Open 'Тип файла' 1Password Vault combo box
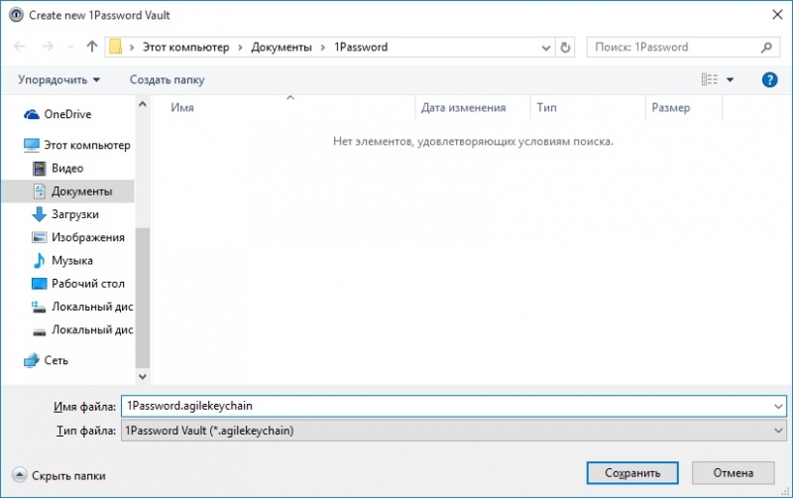This screenshot has width=793, height=498. pyautogui.click(x=454, y=431)
